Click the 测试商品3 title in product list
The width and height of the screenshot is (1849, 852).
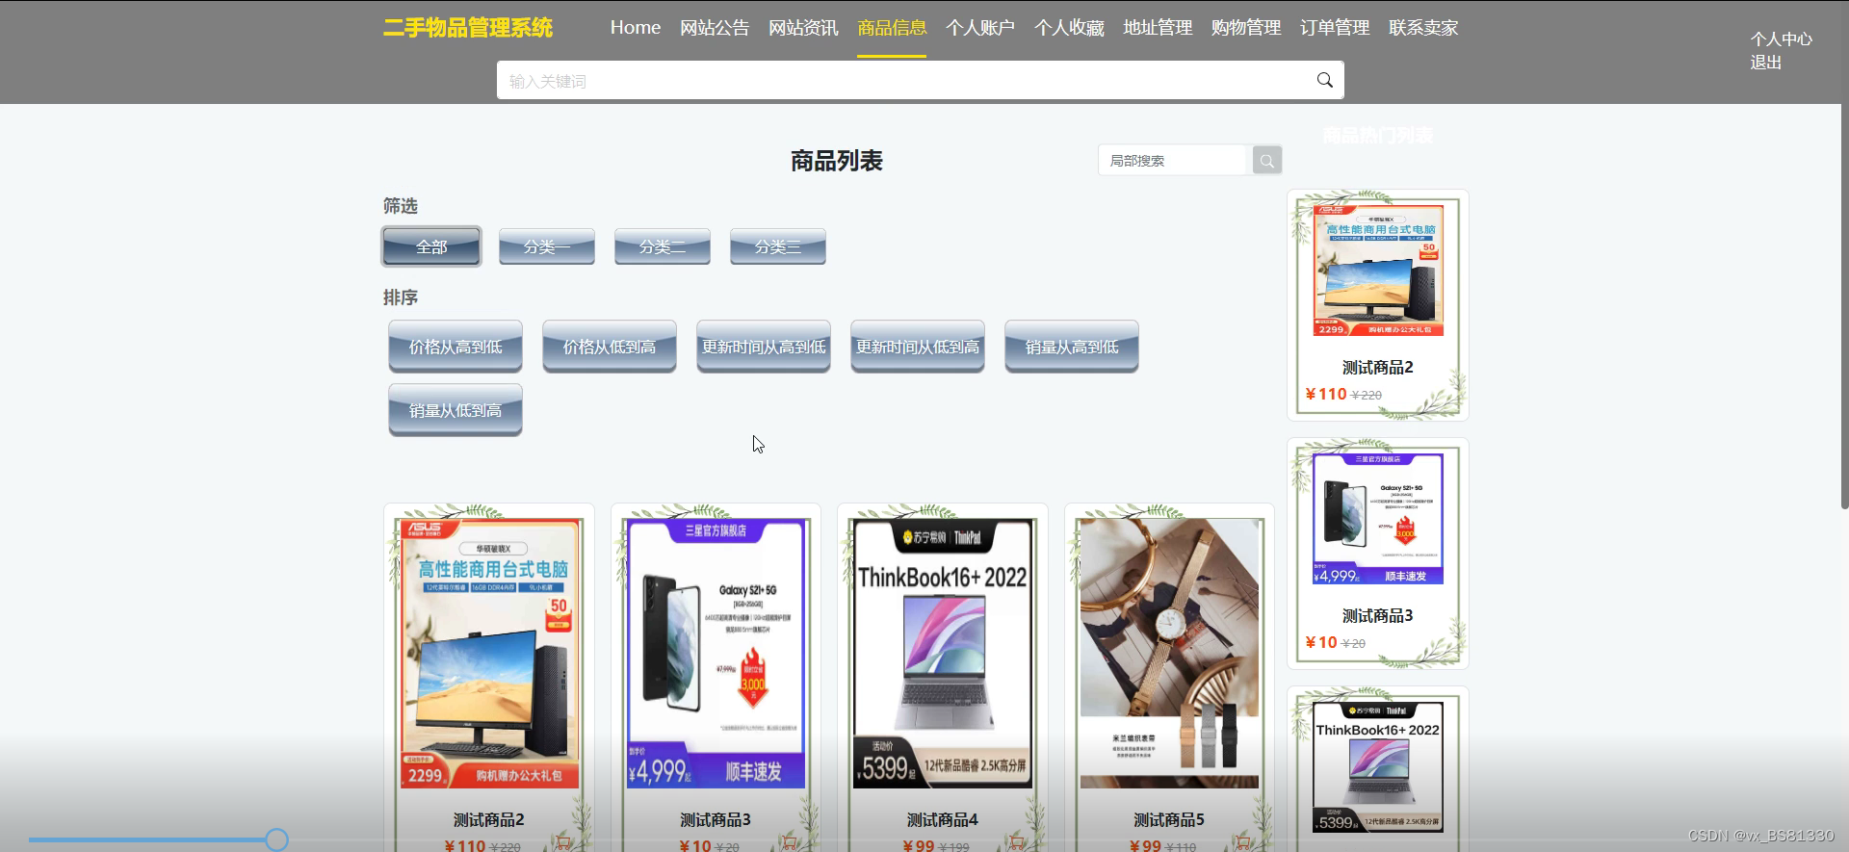click(716, 820)
